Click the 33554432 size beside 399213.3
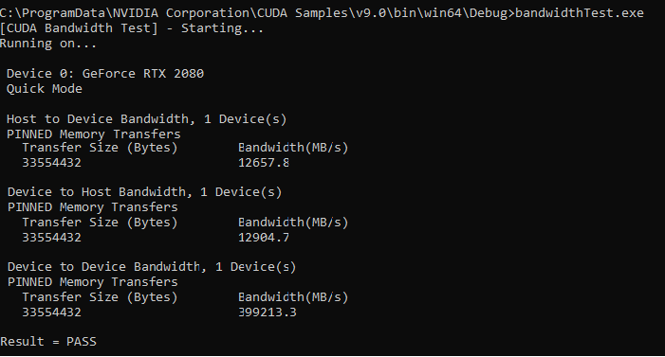Screen dimensions: 665x357 52,312
